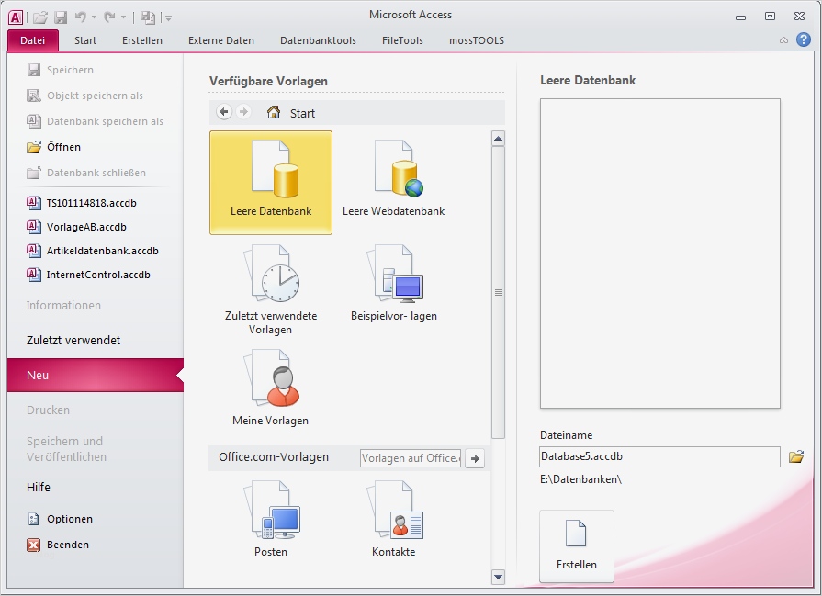Image resolution: width=822 pixels, height=596 pixels.
Task: Choose the Leere Webdatenbank template
Action: click(x=395, y=179)
